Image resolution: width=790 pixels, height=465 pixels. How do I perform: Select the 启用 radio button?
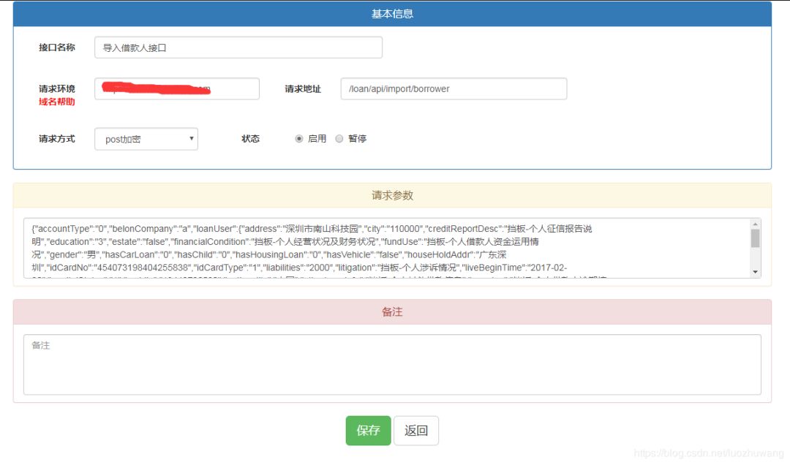299,138
